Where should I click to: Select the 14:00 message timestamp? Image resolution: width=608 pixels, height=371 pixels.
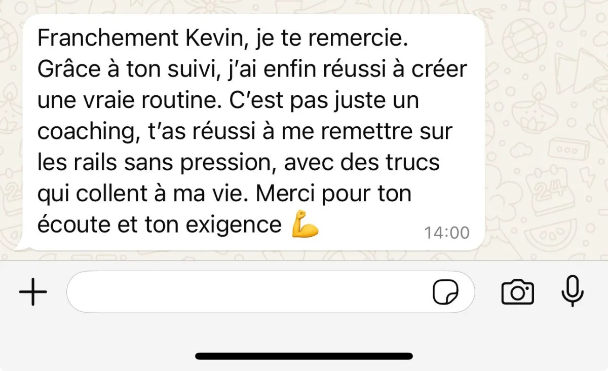[x=447, y=233]
